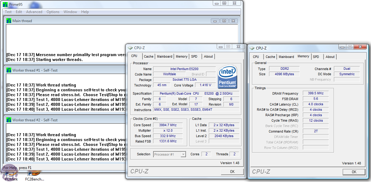
Task: Open the Options menu in Prime95
Action: point(53,12)
